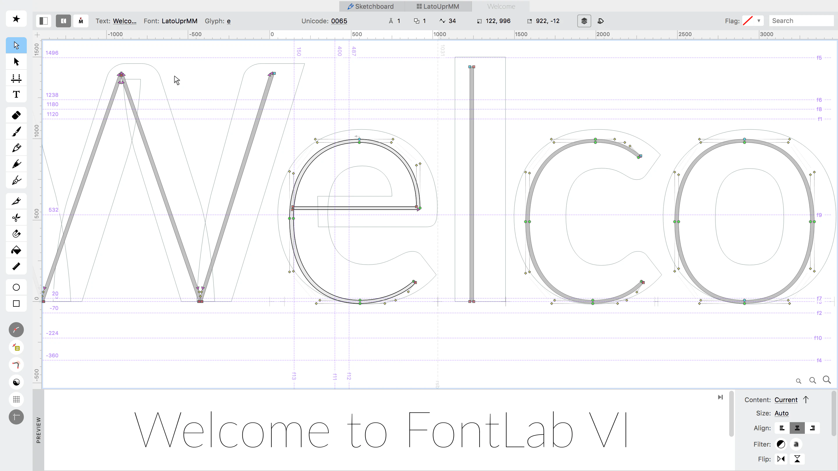This screenshot has height=471, width=838.
Task: Click the red Flag color swatch
Action: (x=748, y=21)
